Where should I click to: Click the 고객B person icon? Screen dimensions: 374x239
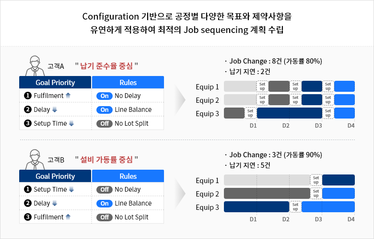tap(35, 160)
